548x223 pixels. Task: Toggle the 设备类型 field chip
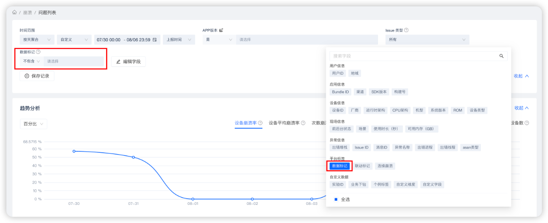477,110
